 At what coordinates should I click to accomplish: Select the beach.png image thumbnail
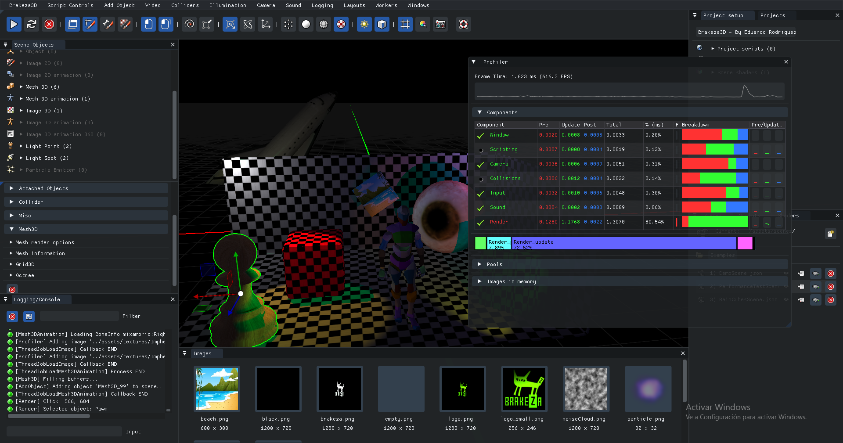pyautogui.click(x=217, y=389)
